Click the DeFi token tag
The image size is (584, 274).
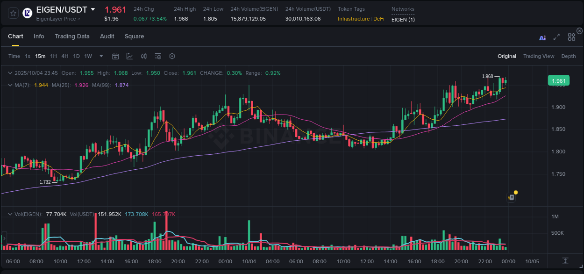(378, 19)
